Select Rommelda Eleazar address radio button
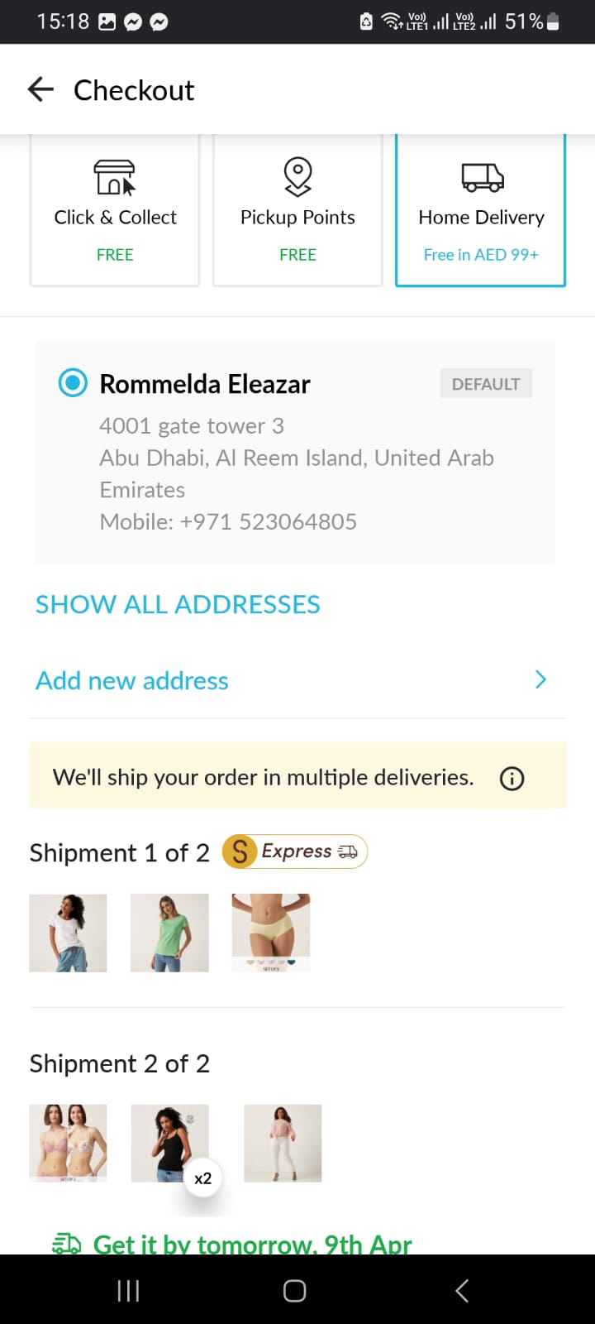Viewport: 595px width, 1324px height. 73,383
